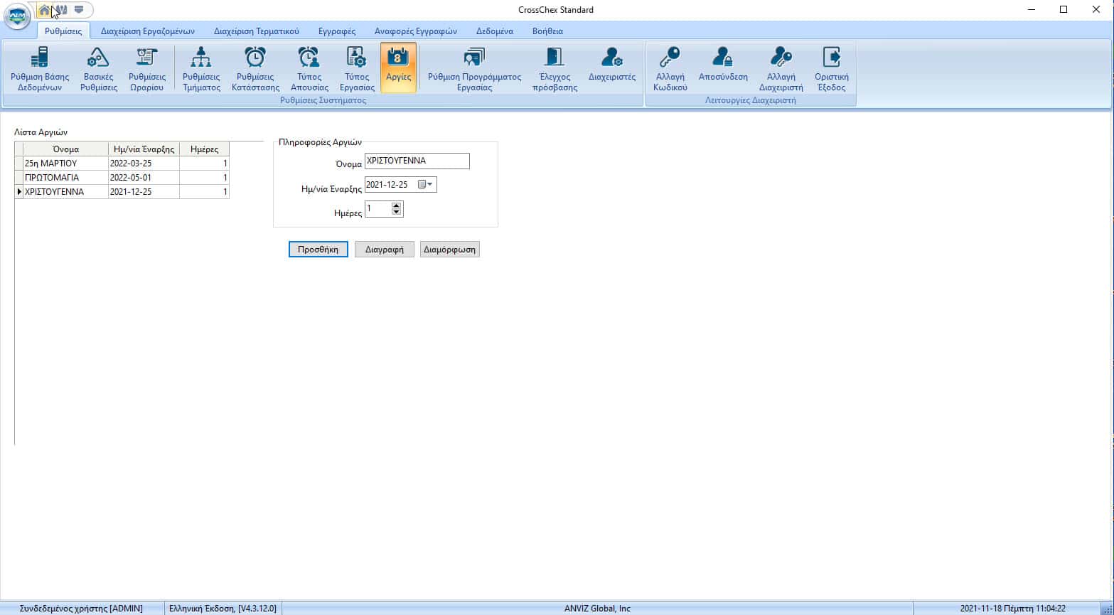
Task: Click the Προσθήκη add button
Action: point(318,250)
